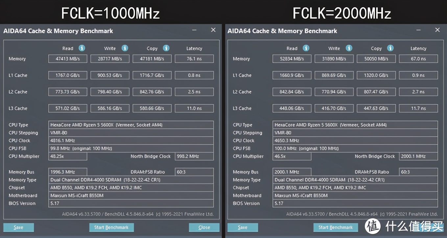Click Save in the FCLK=1000MHz window
Screen dimensions: 447x238
pyautogui.click(x=18, y=227)
